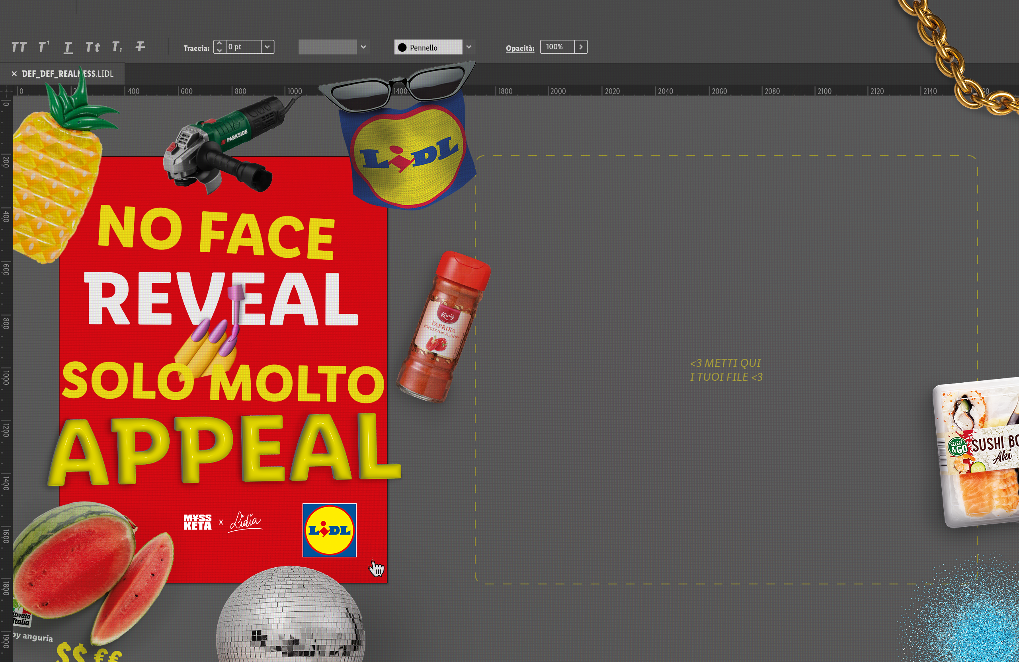Image resolution: width=1019 pixels, height=662 pixels.
Task: Expand the Pennello dropdown arrow
Action: pos(469,47)
